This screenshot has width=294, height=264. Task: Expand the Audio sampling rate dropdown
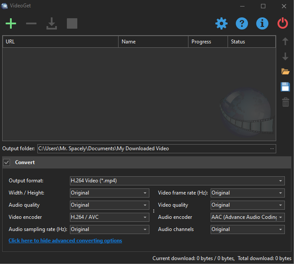click(109, 229)
